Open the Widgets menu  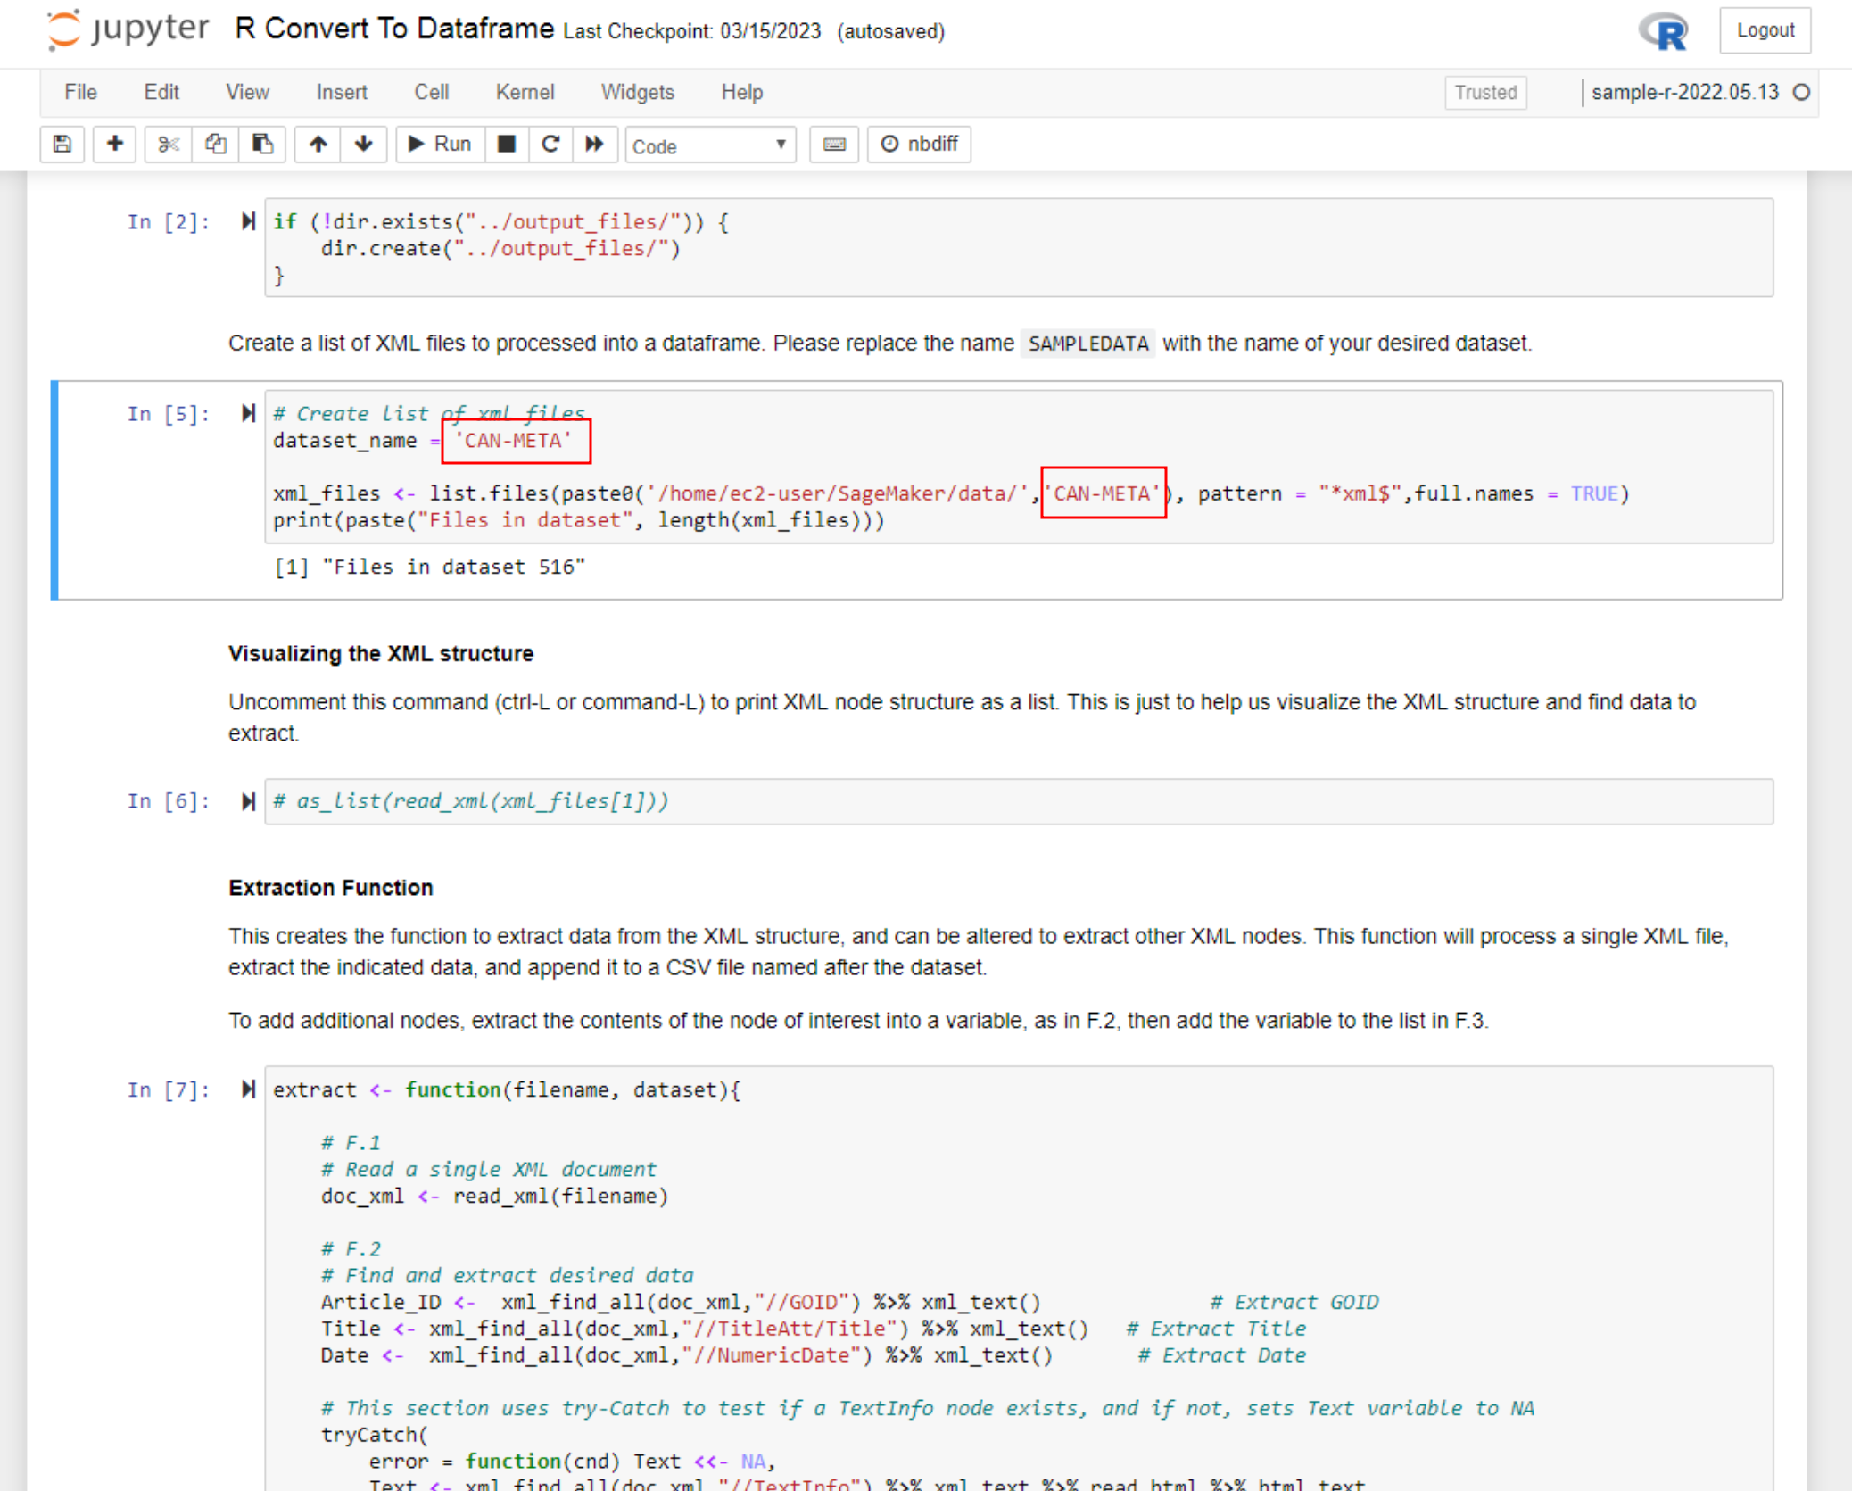click(637, 92)
